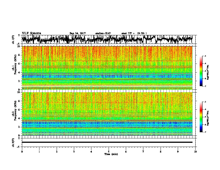Click the ch.1 voltage waveform trace panel
Image resolution: width=220 pixels, height=170 pixels.
coord(108,39)
